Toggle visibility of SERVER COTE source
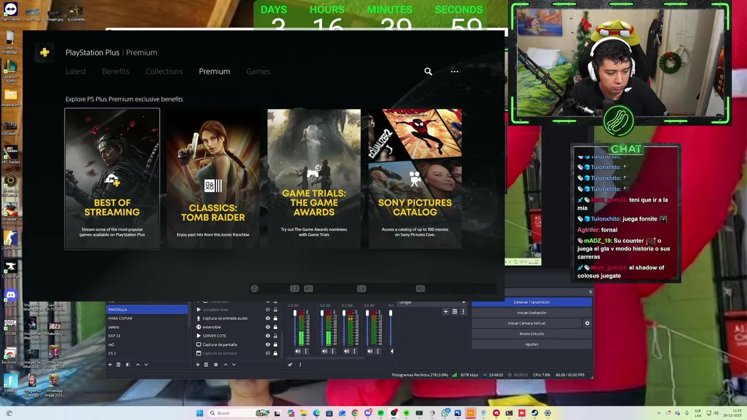The image size is (747, 420). (x=268, y=336)
